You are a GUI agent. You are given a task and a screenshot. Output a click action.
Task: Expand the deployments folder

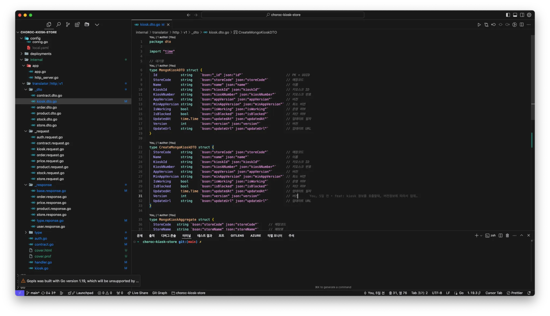coord(42,53)
